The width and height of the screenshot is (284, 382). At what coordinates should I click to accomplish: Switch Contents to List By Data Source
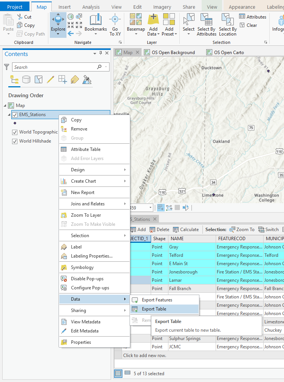point(26,79)
